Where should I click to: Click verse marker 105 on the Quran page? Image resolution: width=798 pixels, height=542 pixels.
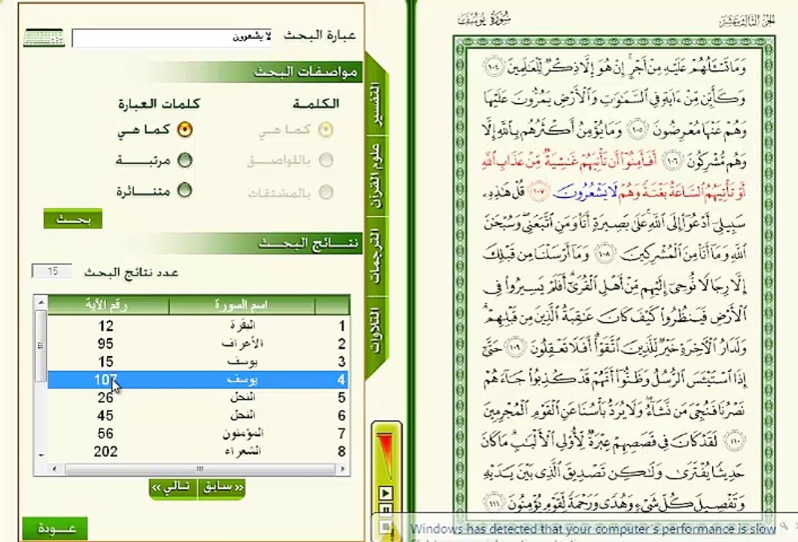637,130
